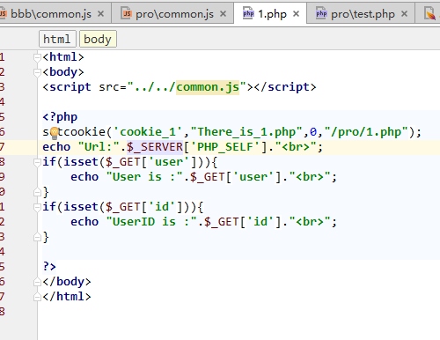Switch to the bbb\common.js tab
This screenshot has height=340, width=440.
(51, 14)
